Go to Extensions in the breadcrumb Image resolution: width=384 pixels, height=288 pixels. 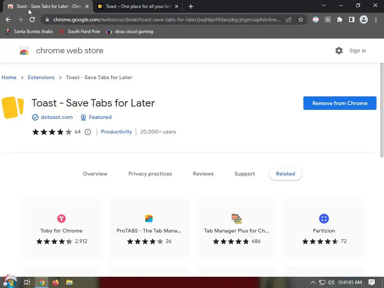click(x=41, y=77)
